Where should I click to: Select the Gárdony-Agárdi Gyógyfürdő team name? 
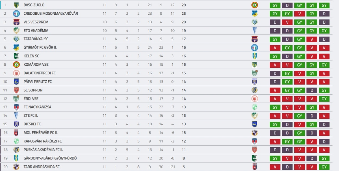click(x=50, y=158)
